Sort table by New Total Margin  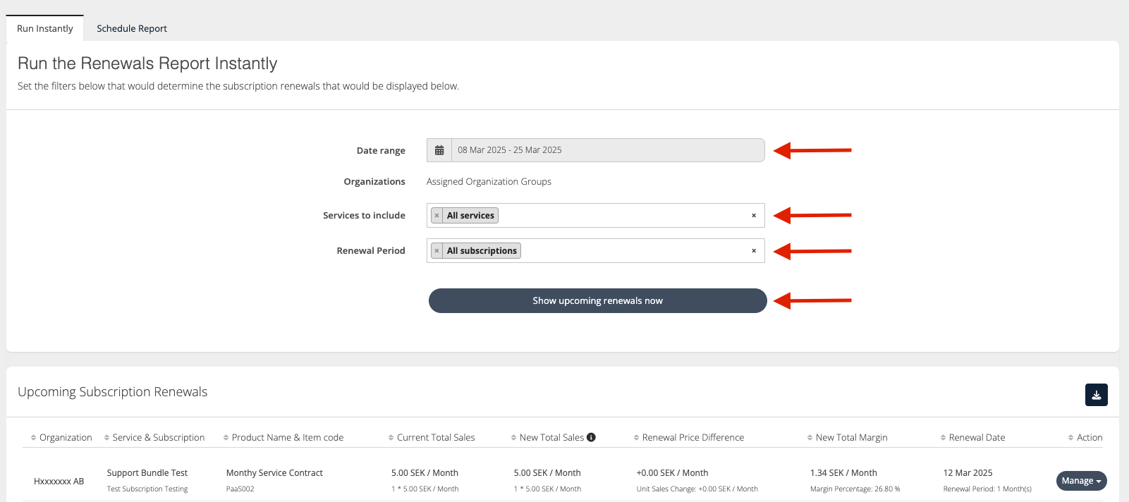pos(850,438)
